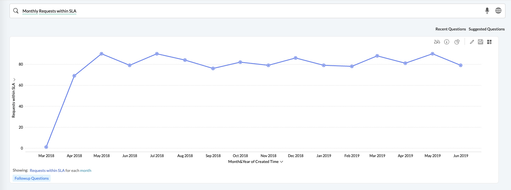Expand the Requests within SLA axis chevron
The height and width of the screenshot is (190, 511).
click(14, 80)
